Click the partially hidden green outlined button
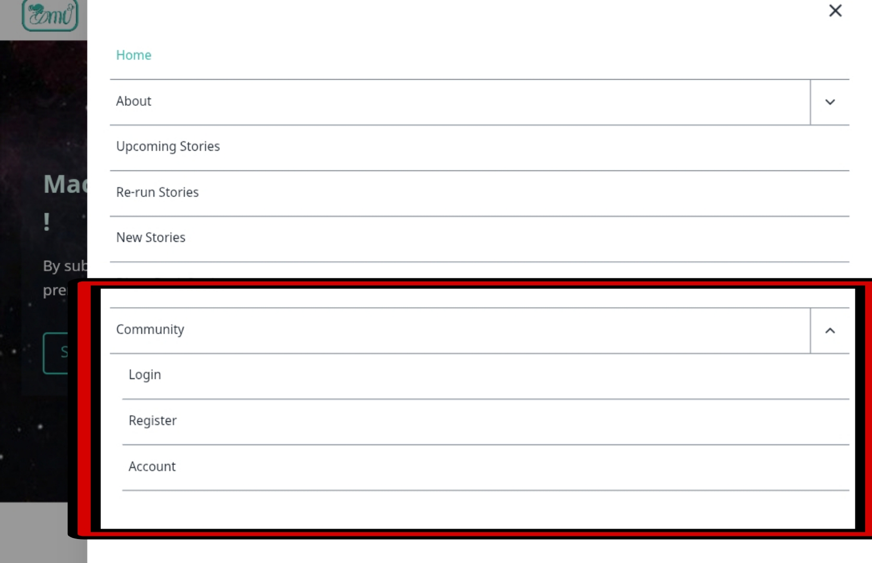The height and width of the screenshot is (563, 872). pyautogui.click(x=55, y=353)
